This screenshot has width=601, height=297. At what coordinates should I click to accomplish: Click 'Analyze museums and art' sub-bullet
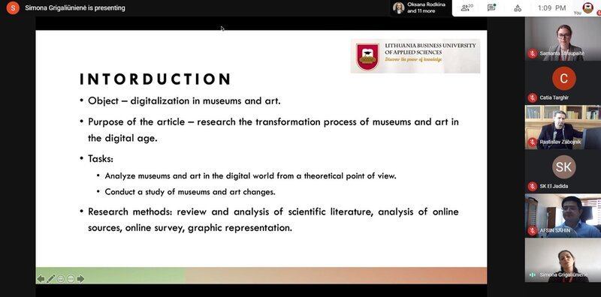[x=250, y=176]
